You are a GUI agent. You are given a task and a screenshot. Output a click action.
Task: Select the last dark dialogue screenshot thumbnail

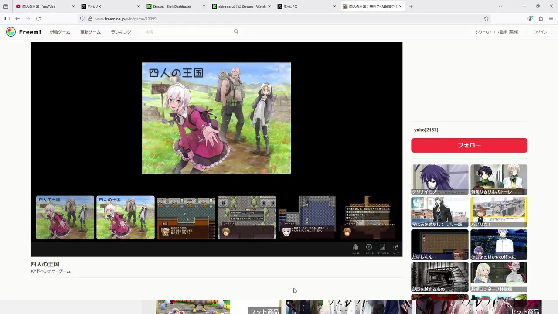pyautogui.click(x=368, y=218)
